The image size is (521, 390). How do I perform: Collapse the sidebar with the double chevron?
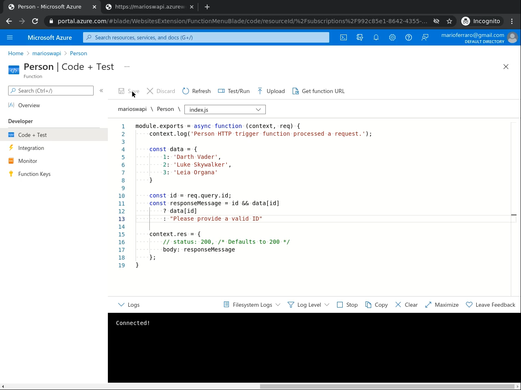101,91
